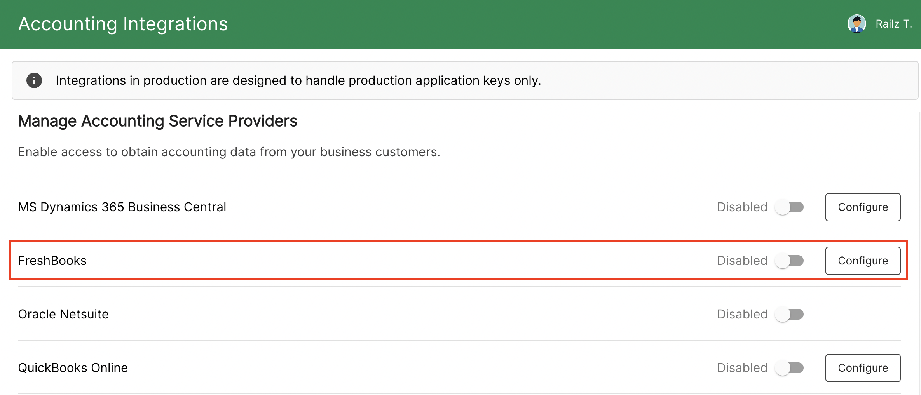Click the Disabled status for MS Dynamics 365
The height and width of the screenshot is (395, 921).
[x=742, y=207]
